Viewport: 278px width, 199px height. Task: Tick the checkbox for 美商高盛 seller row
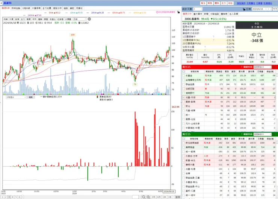[183, 147]
